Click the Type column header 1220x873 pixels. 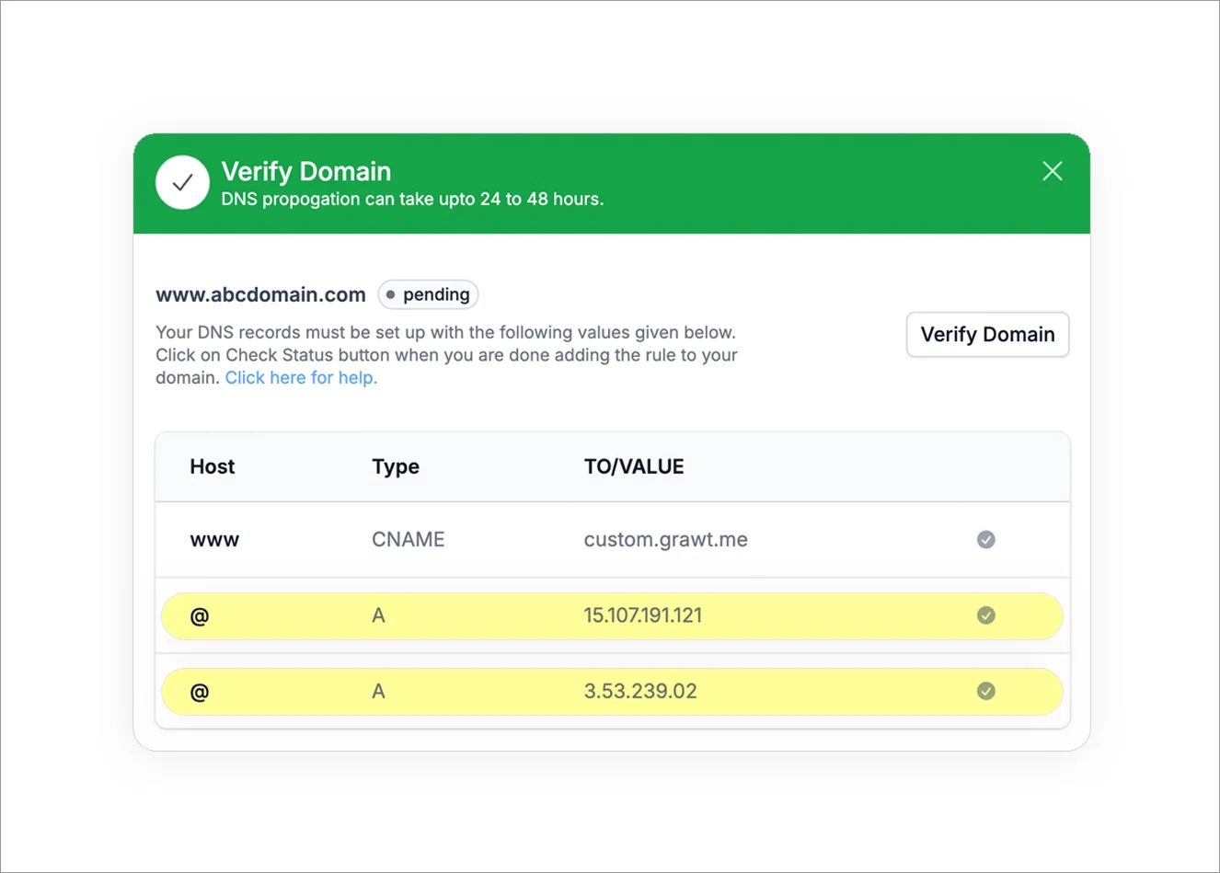pos(396,467)
